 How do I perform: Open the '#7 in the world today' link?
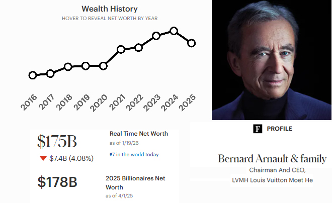point(134,154)
